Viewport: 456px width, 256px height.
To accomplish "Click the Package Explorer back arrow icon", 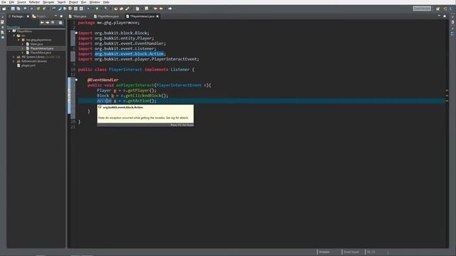I will point(42,22).
